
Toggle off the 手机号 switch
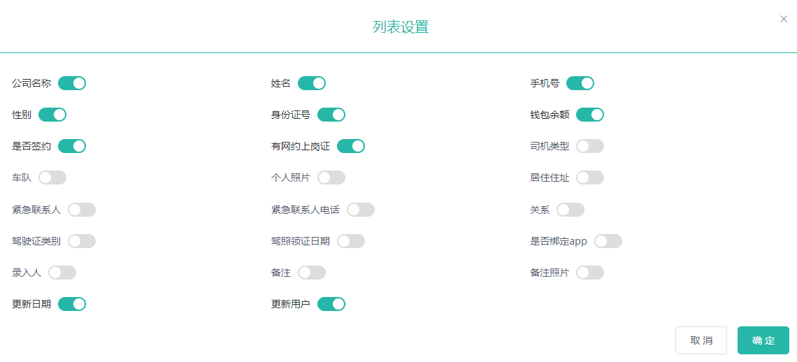tap(580, 84)
